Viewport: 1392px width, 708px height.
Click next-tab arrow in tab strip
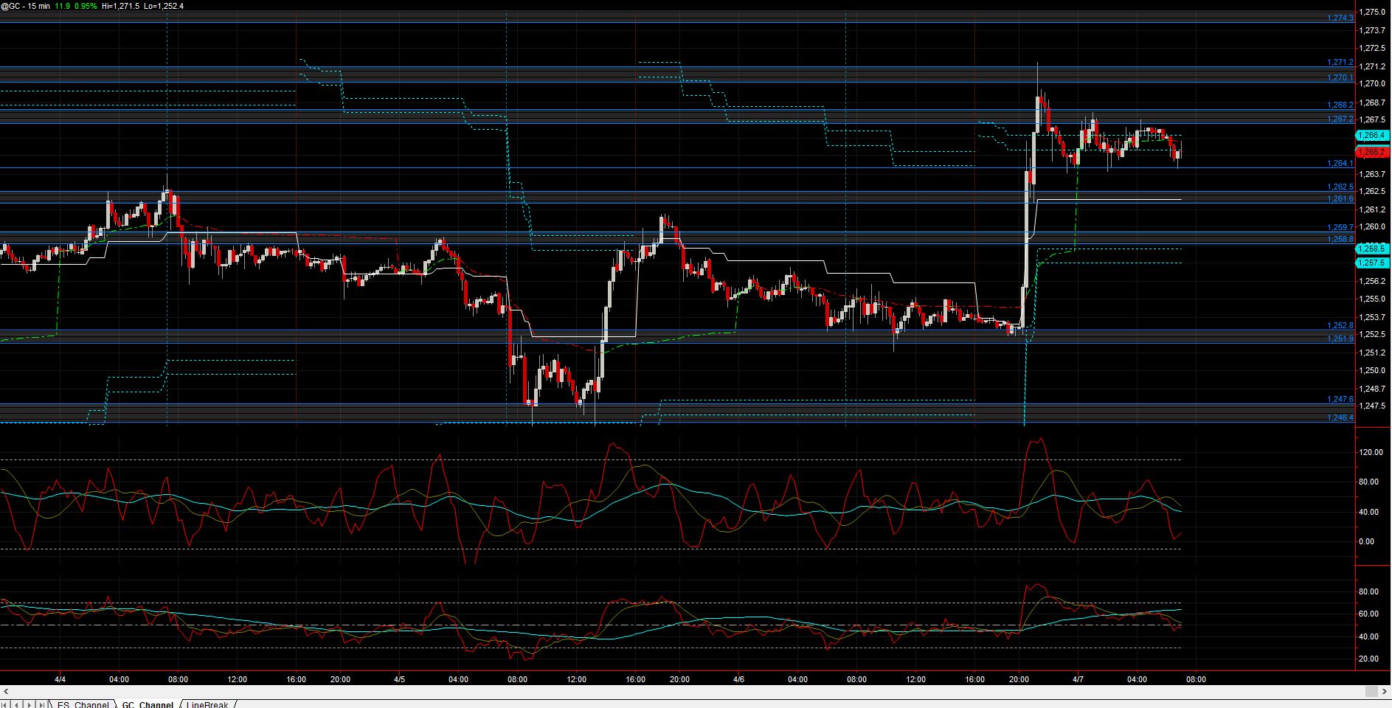(x=29, y=704)
